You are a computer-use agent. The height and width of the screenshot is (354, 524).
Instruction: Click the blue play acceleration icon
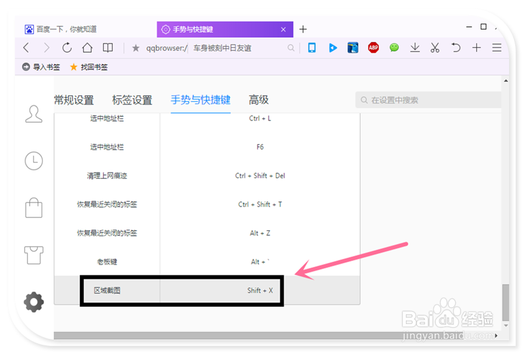pyautogui.click(x=332, y=48)
